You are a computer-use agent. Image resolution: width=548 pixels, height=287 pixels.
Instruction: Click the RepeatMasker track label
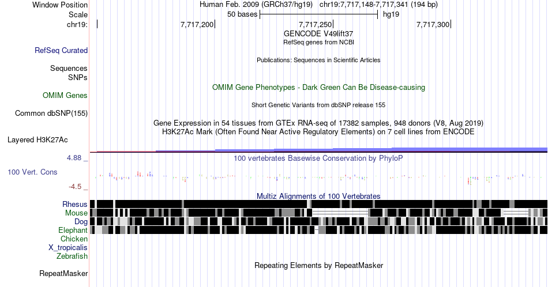click(x=63, y=273)
